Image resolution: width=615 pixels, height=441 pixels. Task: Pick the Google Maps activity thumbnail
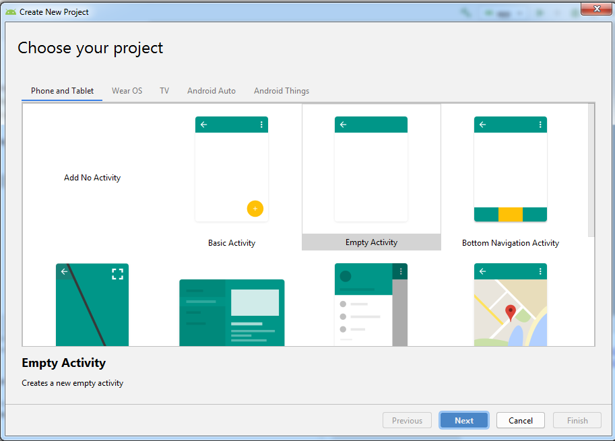tap(511, 304)
